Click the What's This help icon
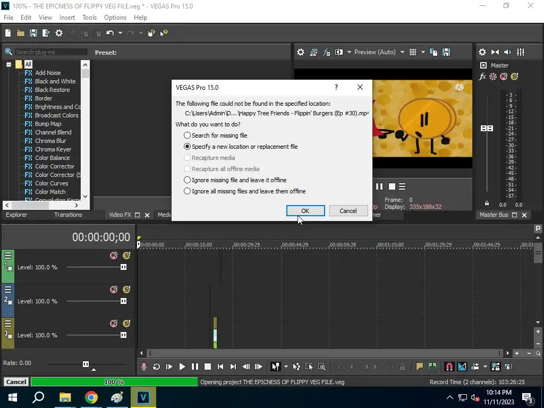The height and width of the screenshot is (408, 544). coord(164,33)
